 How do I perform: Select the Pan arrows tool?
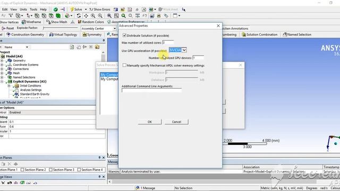[86, 15]
